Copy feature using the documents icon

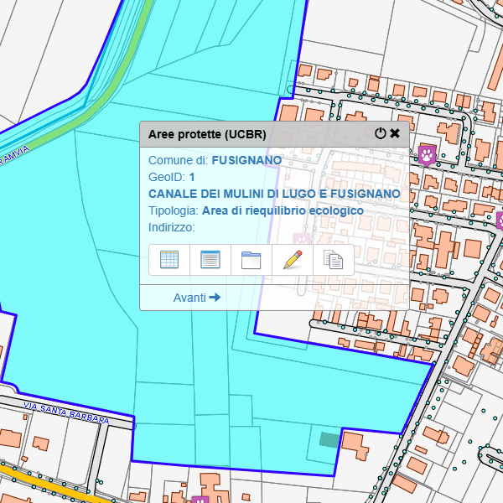click(x=334, y=260)
